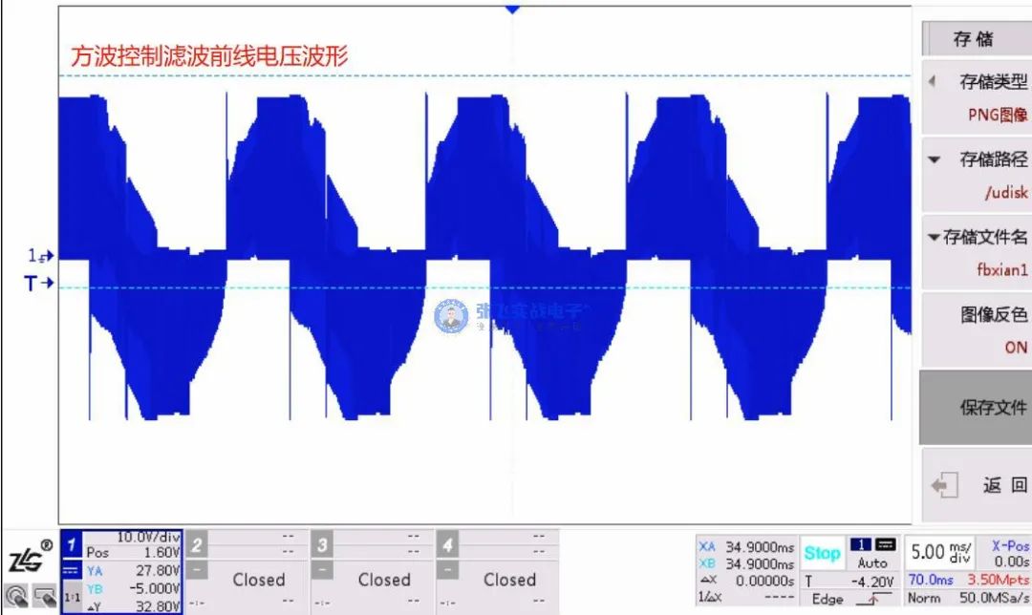Click the XB cursor value 34.9000ms
1032x615 pixels.
(761, 563)
